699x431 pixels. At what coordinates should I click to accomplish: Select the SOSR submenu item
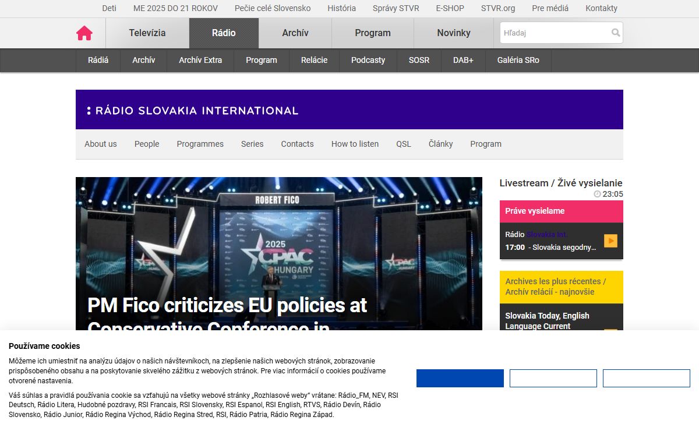tap(419, 60)
